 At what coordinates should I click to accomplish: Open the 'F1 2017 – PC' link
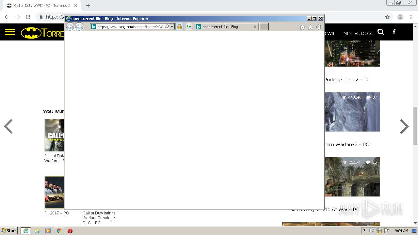click(56, 213)
